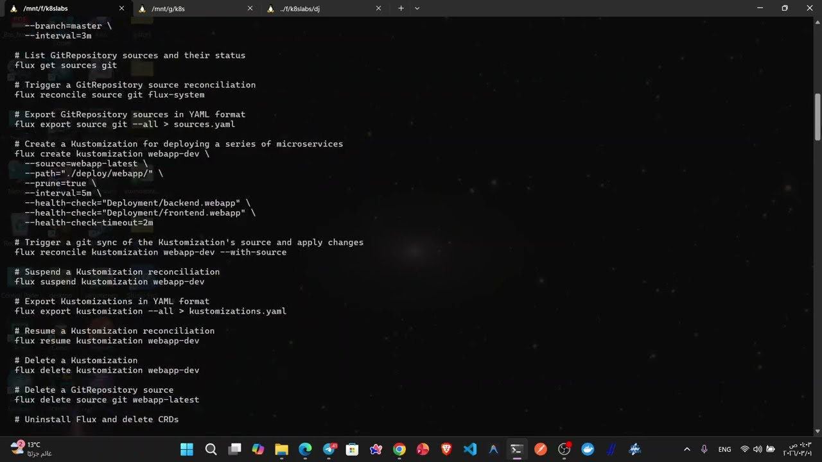
Task: Open Task View on the taskbar
Action: pyautogui.click(x=234, y=449)
